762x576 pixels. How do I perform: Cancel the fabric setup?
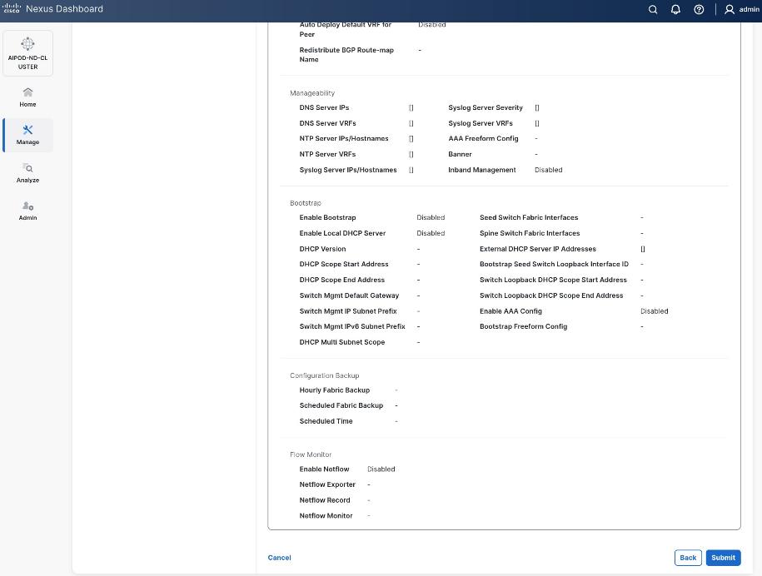coord(279,558)
